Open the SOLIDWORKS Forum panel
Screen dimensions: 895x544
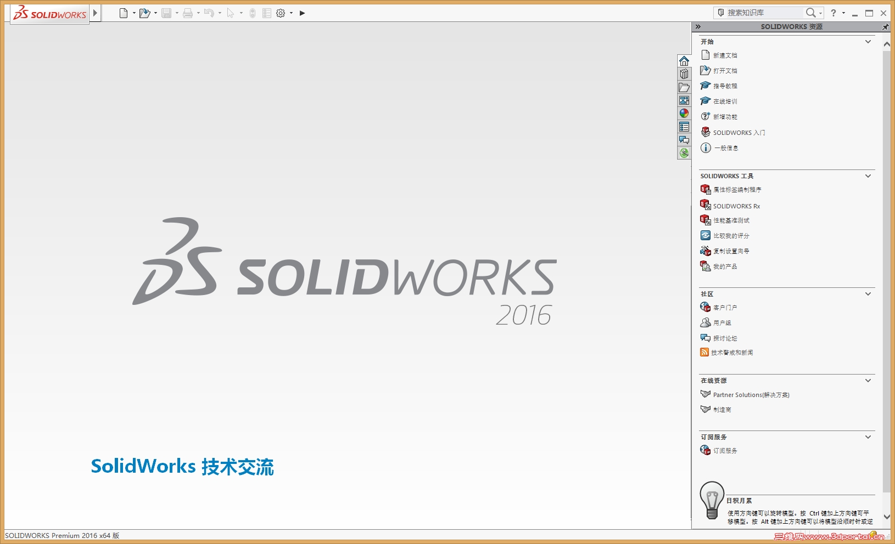(x=684, y=140)
